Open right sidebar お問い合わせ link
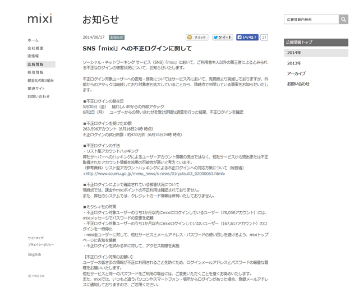359x288 pixels. pos(298,83)
